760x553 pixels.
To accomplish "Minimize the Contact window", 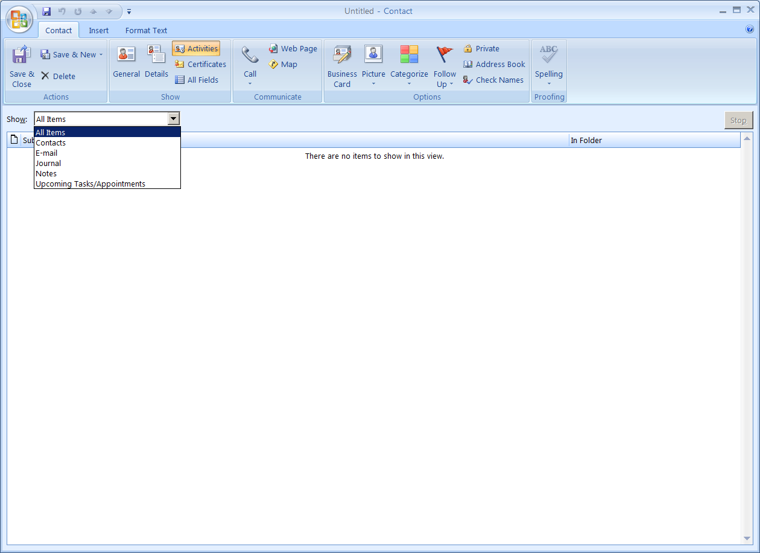I will (723, 11).
